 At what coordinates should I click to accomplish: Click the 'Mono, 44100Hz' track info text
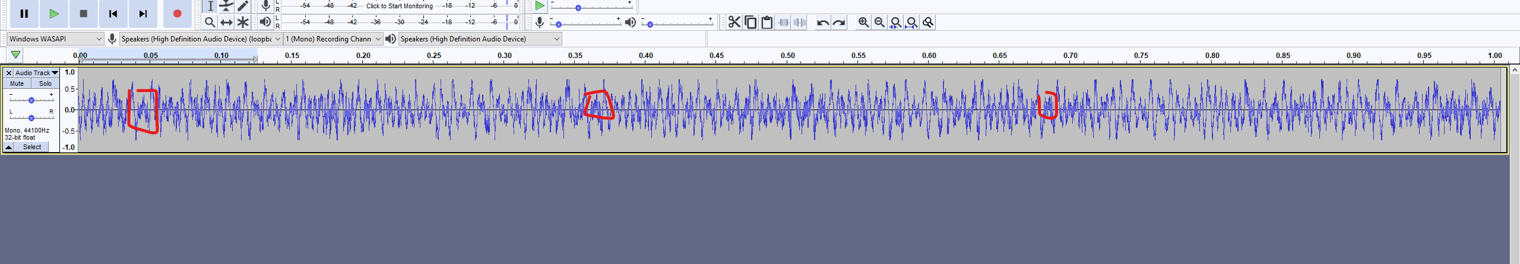(x=27, y=130)
